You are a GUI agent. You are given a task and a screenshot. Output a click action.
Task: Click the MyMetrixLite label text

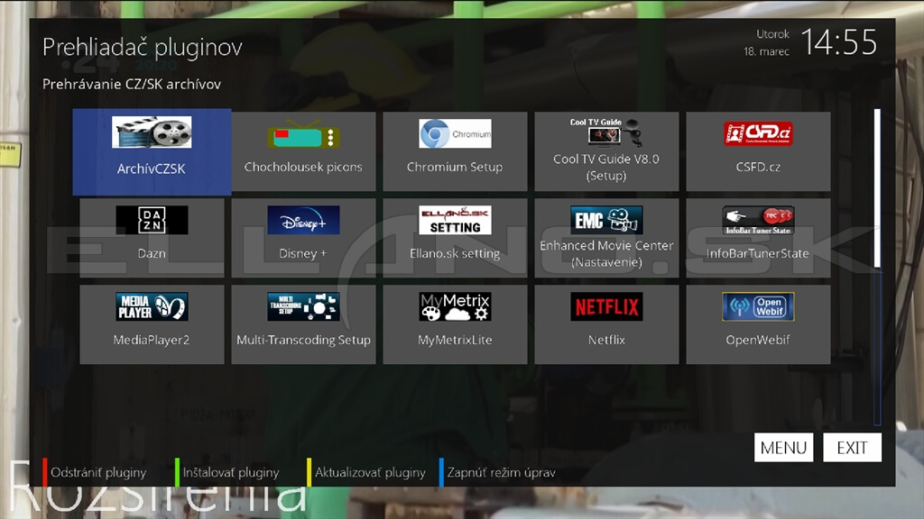tap(455, 340)
